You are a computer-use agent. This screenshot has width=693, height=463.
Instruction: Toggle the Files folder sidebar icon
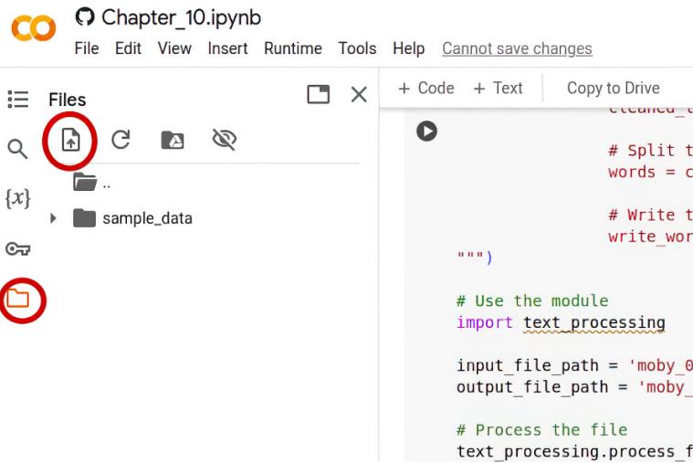pos(18,298)
